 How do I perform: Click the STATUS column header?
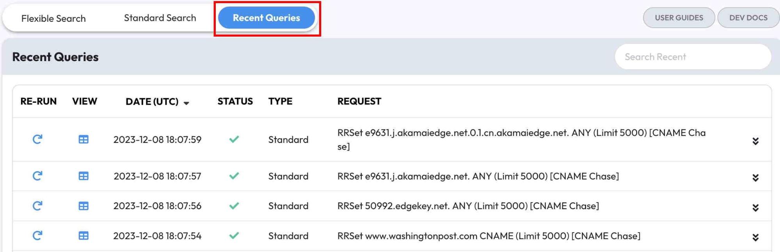pos(235,101)
